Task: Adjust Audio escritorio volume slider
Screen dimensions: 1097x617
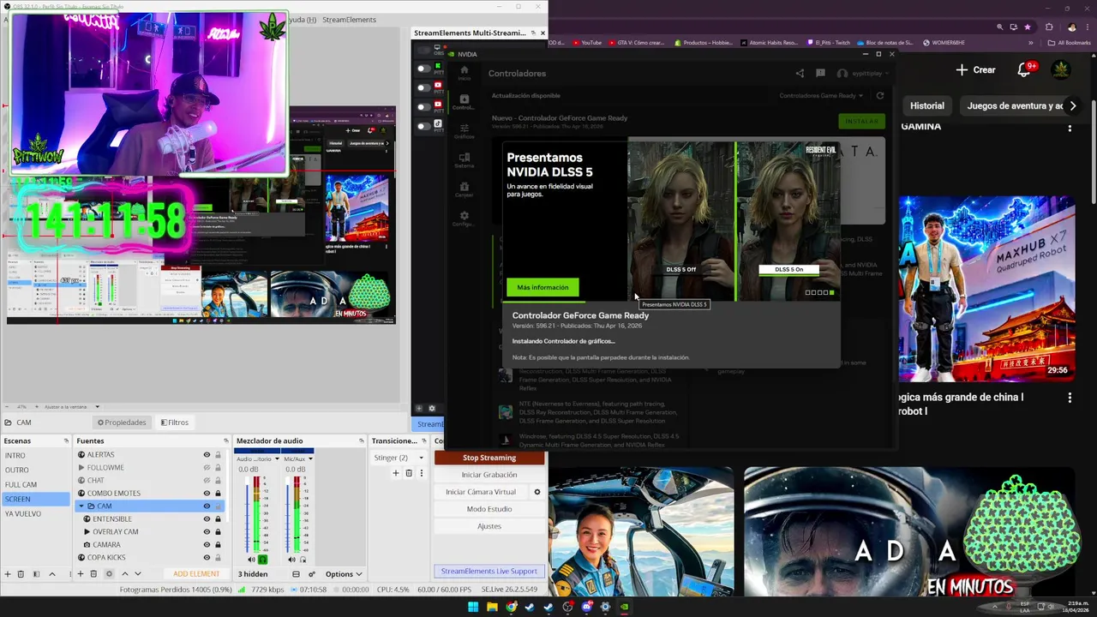Action: (247, 515)
